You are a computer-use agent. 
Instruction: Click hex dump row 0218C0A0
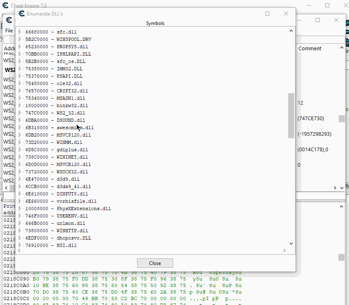pyautogui.click(x=122, y=285)
